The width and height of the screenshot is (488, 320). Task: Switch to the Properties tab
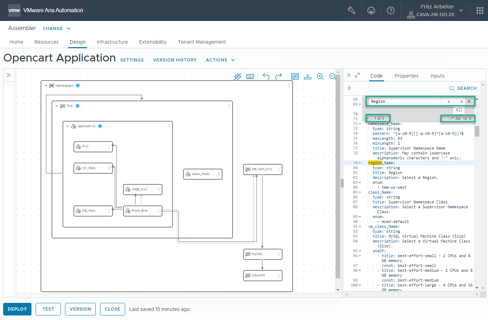(406, 76)
